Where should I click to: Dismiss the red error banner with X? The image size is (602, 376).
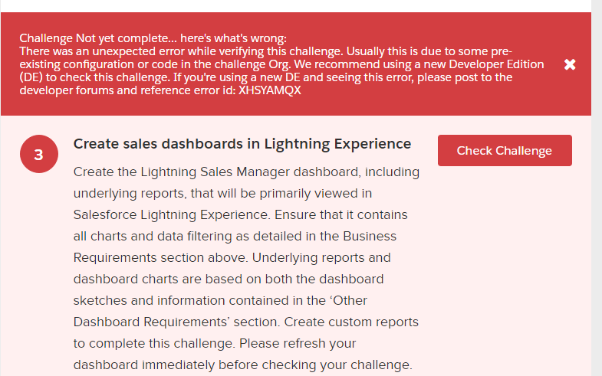(x=570, y=64)
